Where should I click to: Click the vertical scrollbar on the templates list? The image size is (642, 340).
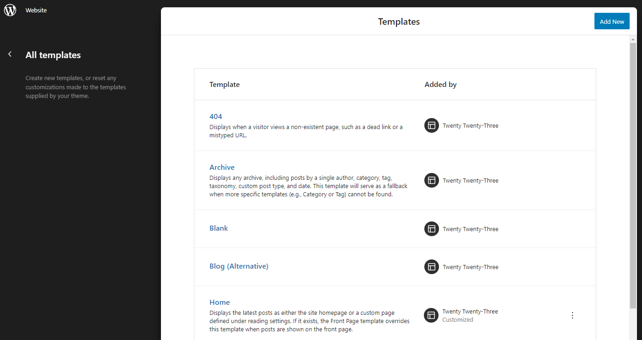(633, 174)
